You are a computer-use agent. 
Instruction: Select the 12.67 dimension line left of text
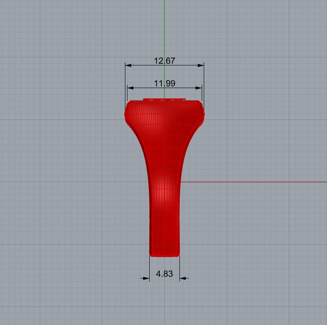tap(143, 65)
